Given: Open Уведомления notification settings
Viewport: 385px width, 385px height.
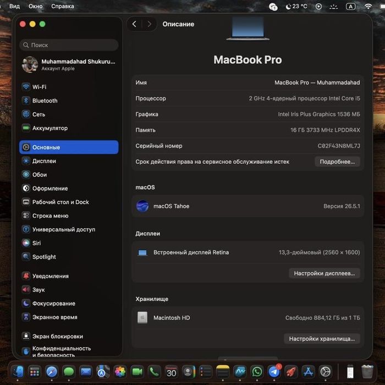Looking at the screenshot, I should [x=69, y=276].
